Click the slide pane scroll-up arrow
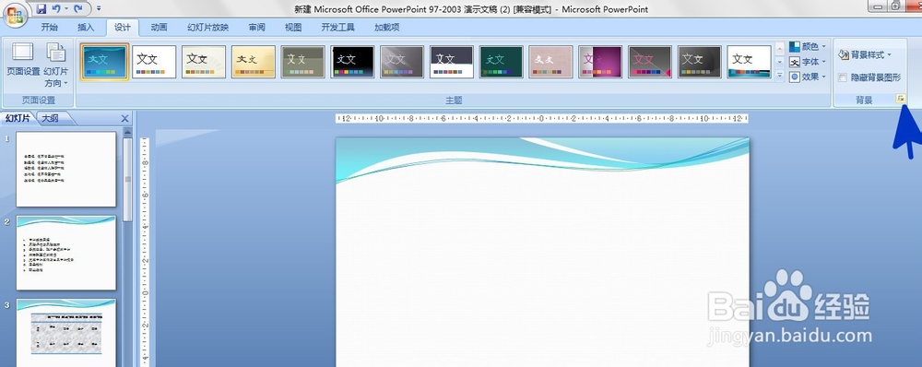The width and height of the screenshot is (922, 367). point(127,133)
